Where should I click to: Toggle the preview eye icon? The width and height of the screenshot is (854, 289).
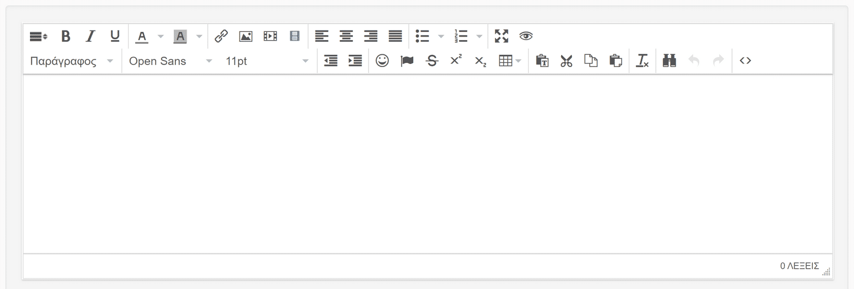[x=526, y=36]
